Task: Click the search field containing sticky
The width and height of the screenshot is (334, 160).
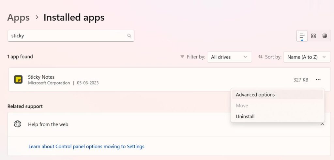Action: coord(71,36)
